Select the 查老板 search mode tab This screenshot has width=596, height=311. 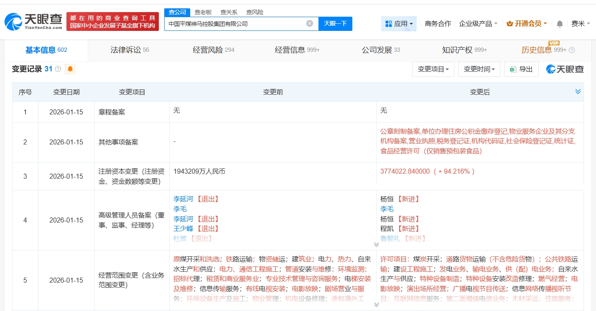tap(203, 12)
